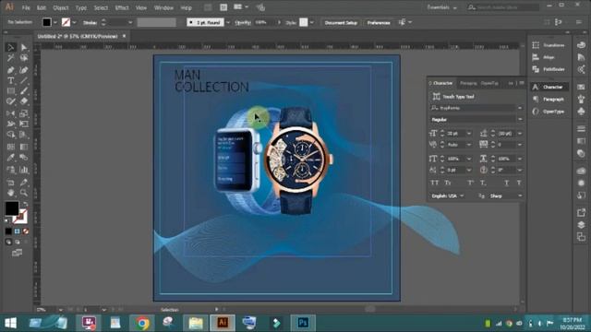Select the Direct Selection tool
The height and width of the screenshot is (332, 591).
[24, 47]
